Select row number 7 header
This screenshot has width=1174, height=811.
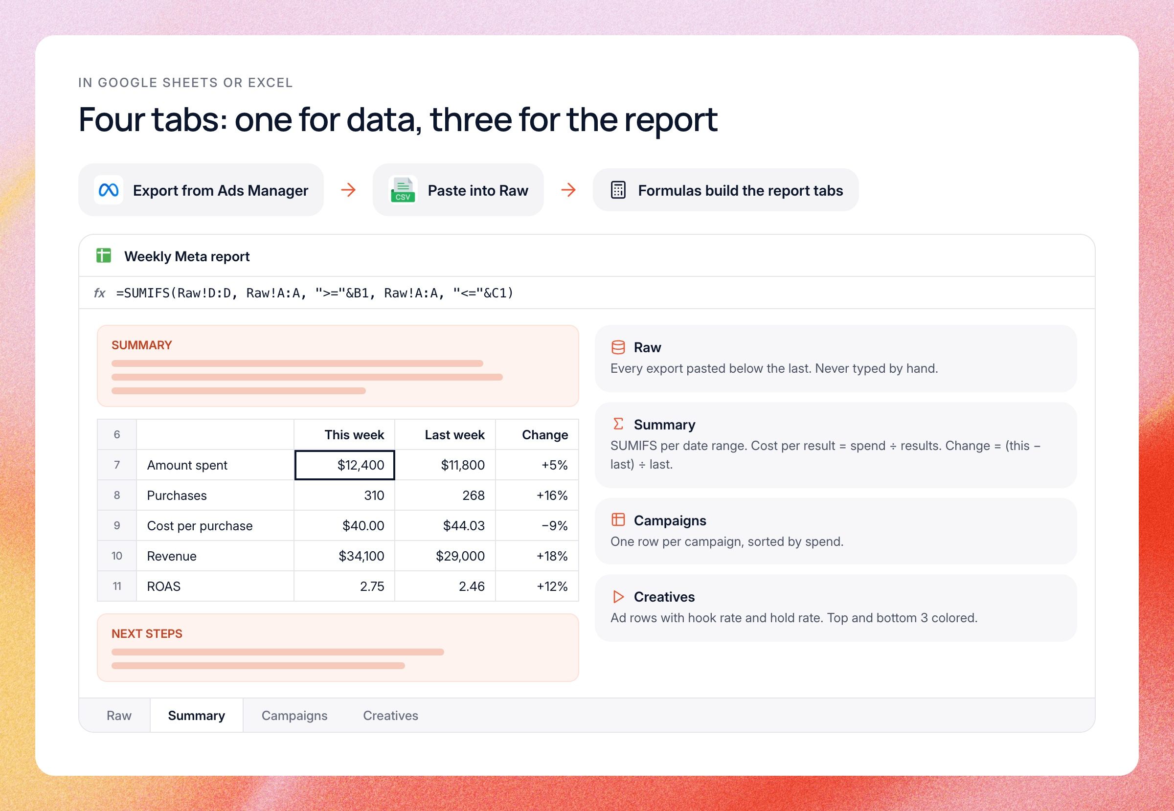(x=117, y=465)
